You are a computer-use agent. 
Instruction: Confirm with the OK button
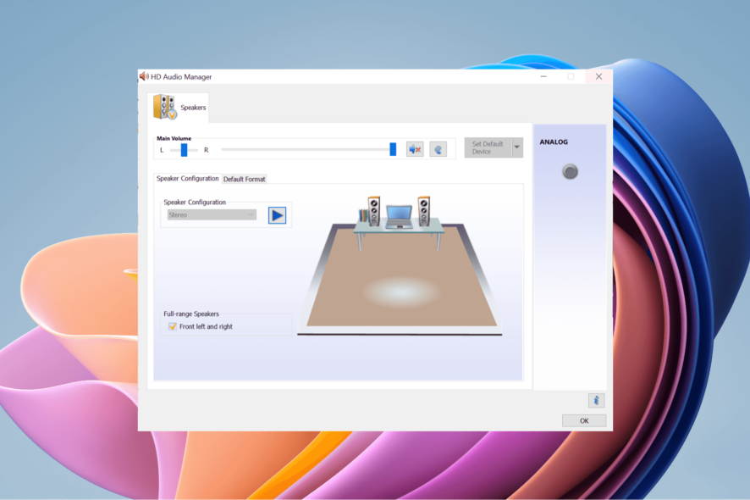[x=584, y=420]
